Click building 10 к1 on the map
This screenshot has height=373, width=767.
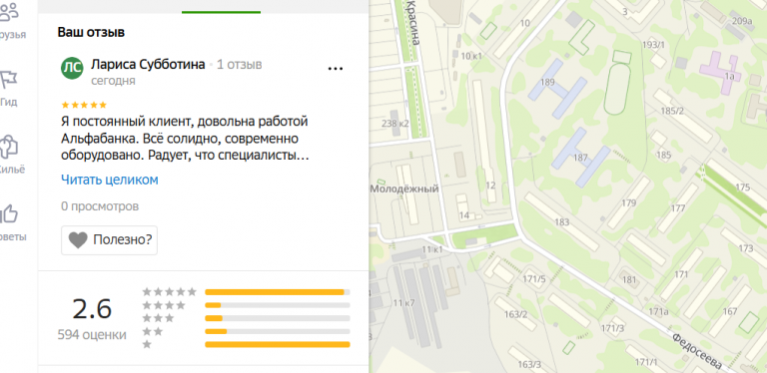tap(471, 56)
